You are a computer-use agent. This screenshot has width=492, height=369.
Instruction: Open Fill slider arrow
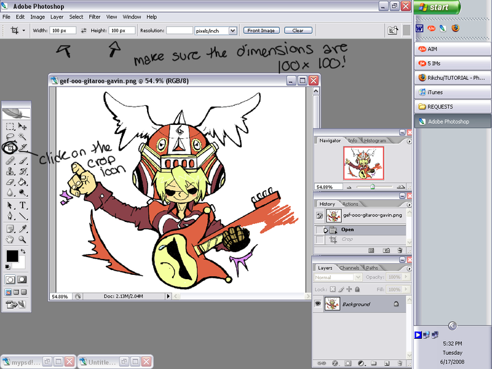(406, 289)
